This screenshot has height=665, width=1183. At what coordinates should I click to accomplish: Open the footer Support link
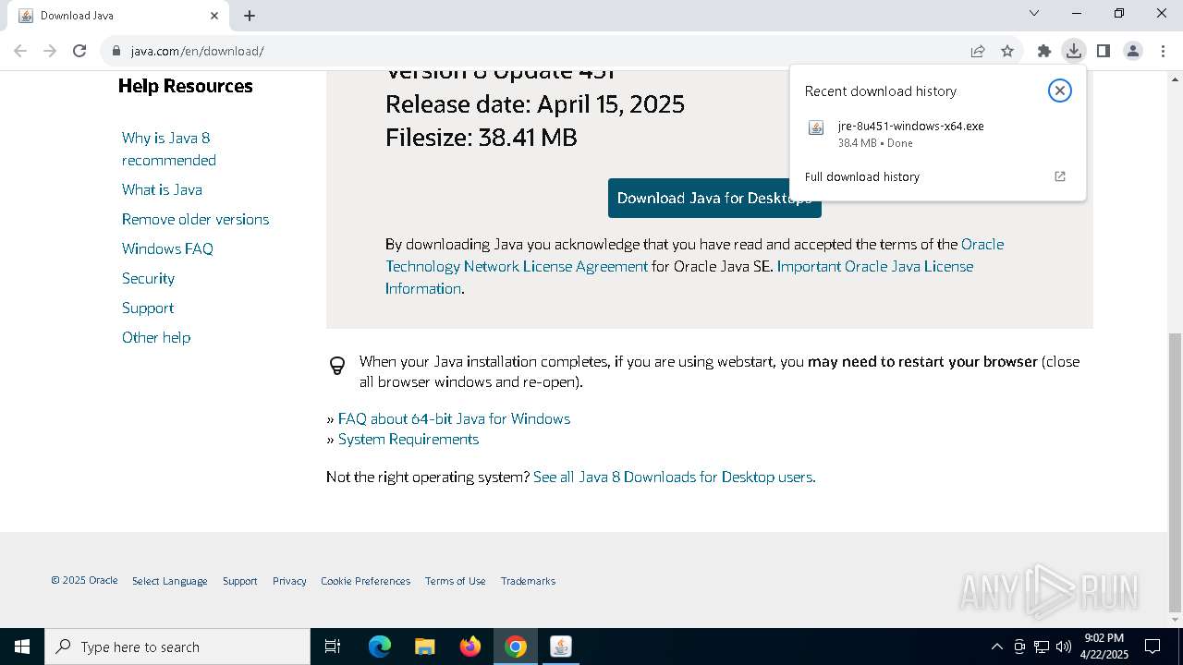click(x=239, y=581)
